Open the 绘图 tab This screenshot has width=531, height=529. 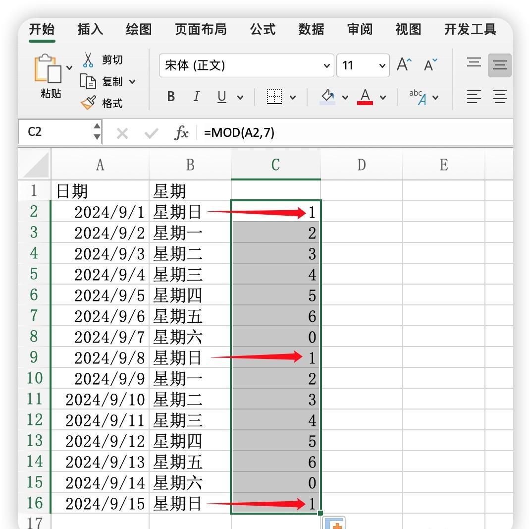139,29
